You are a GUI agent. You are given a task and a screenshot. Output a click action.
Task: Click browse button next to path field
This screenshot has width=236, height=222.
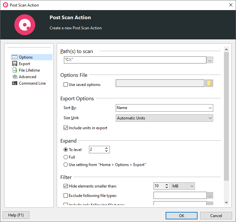coord(210,60)
